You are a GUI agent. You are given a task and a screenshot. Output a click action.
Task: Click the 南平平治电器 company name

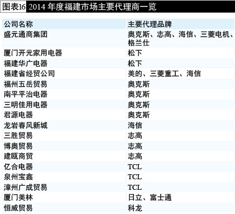[x=26, y=94]
